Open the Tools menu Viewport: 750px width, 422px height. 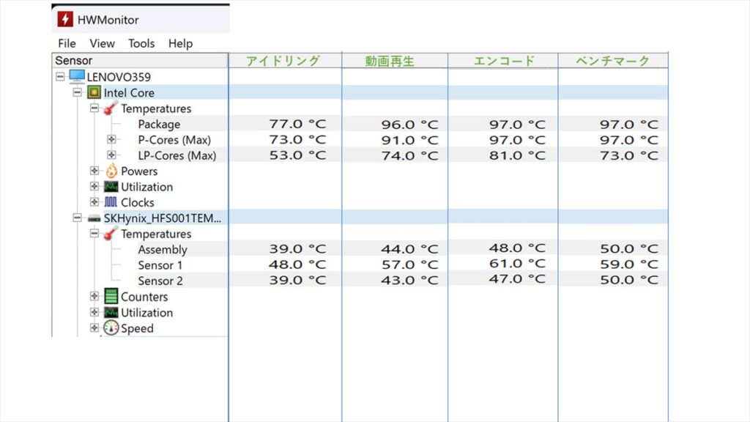pyautogui.click(x=141, y=43)
